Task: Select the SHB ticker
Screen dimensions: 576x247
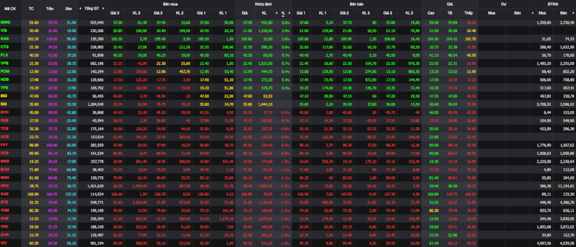Action: click(4, 218)
